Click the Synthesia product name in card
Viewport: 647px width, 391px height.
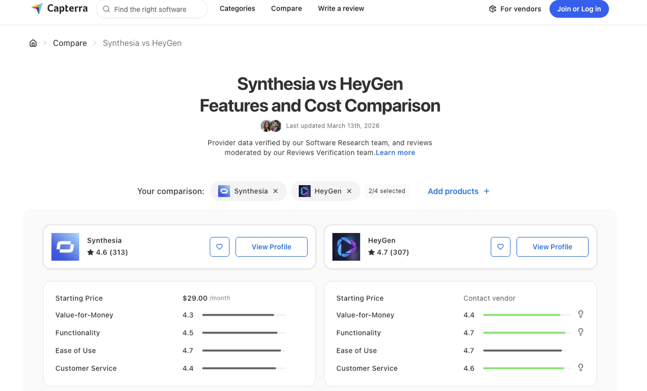click(104, 241)
